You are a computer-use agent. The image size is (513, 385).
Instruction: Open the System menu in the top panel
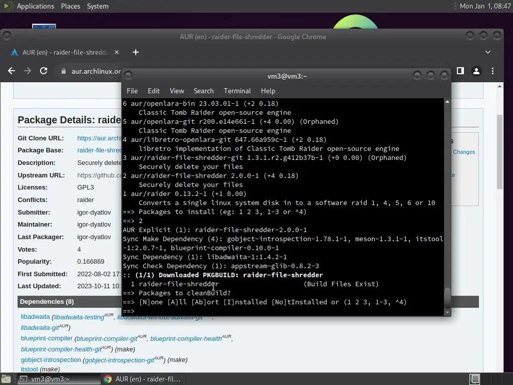pyautogui.click(x=98, y=6)
